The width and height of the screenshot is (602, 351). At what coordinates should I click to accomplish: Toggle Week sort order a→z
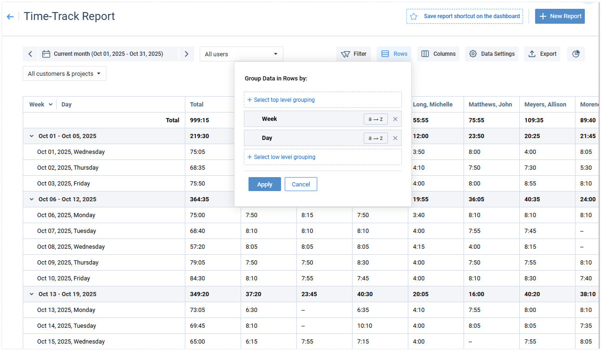pos(375,119)
